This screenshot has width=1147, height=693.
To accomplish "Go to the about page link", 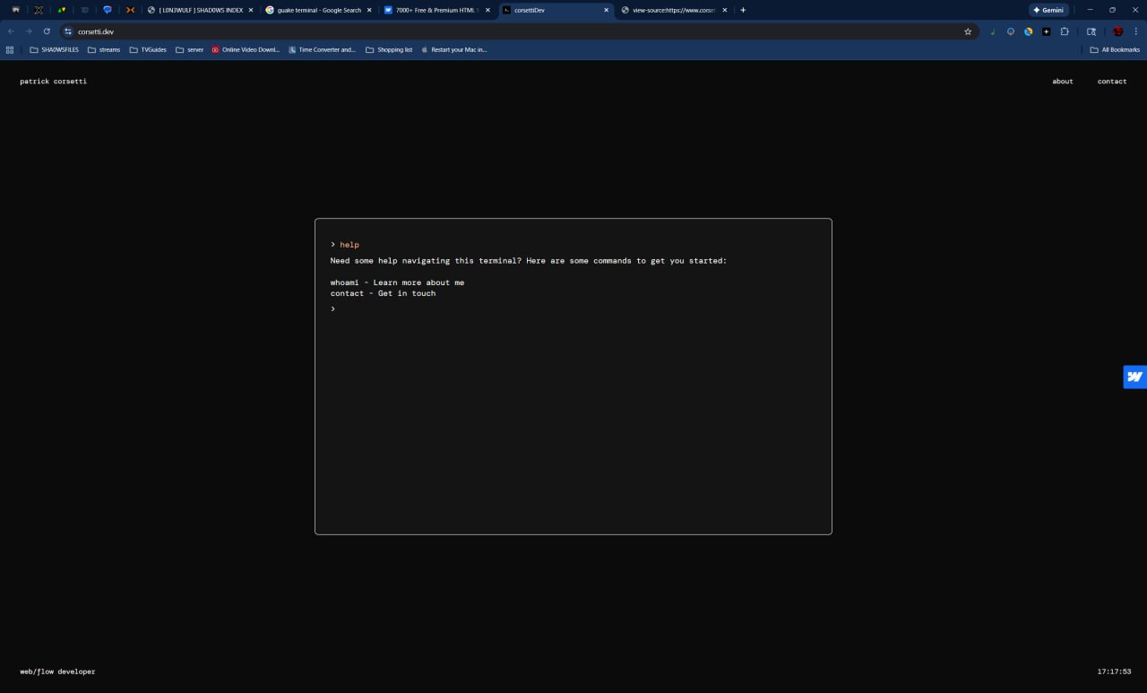I will click(x=1062, y=82).
